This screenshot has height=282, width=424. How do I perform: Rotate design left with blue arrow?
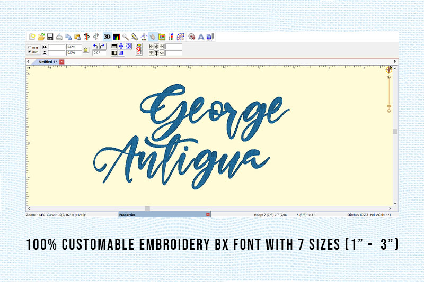95,46
